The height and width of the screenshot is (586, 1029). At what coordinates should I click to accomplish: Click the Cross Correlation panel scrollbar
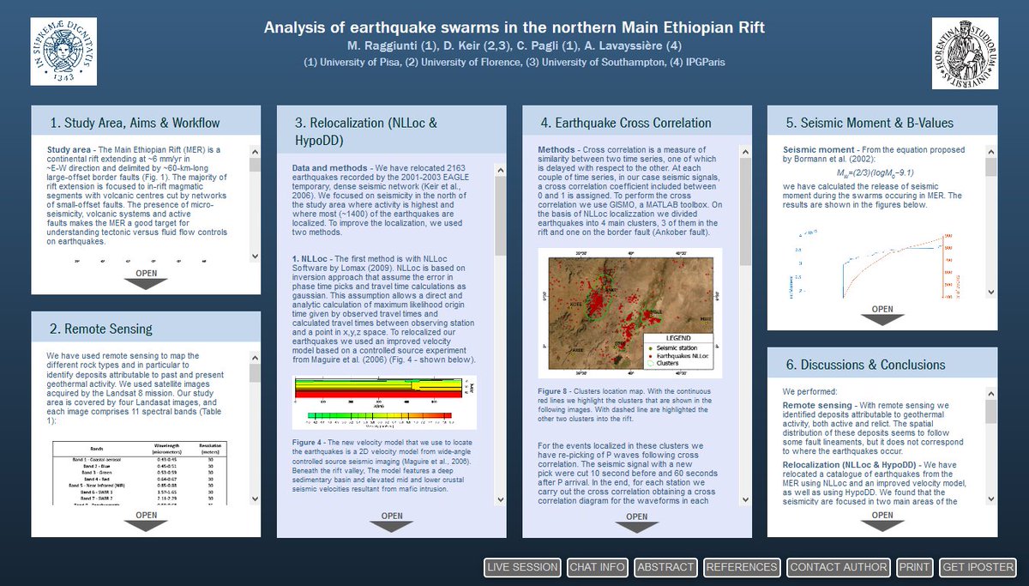pyautogui.click(x=746, y=326)
